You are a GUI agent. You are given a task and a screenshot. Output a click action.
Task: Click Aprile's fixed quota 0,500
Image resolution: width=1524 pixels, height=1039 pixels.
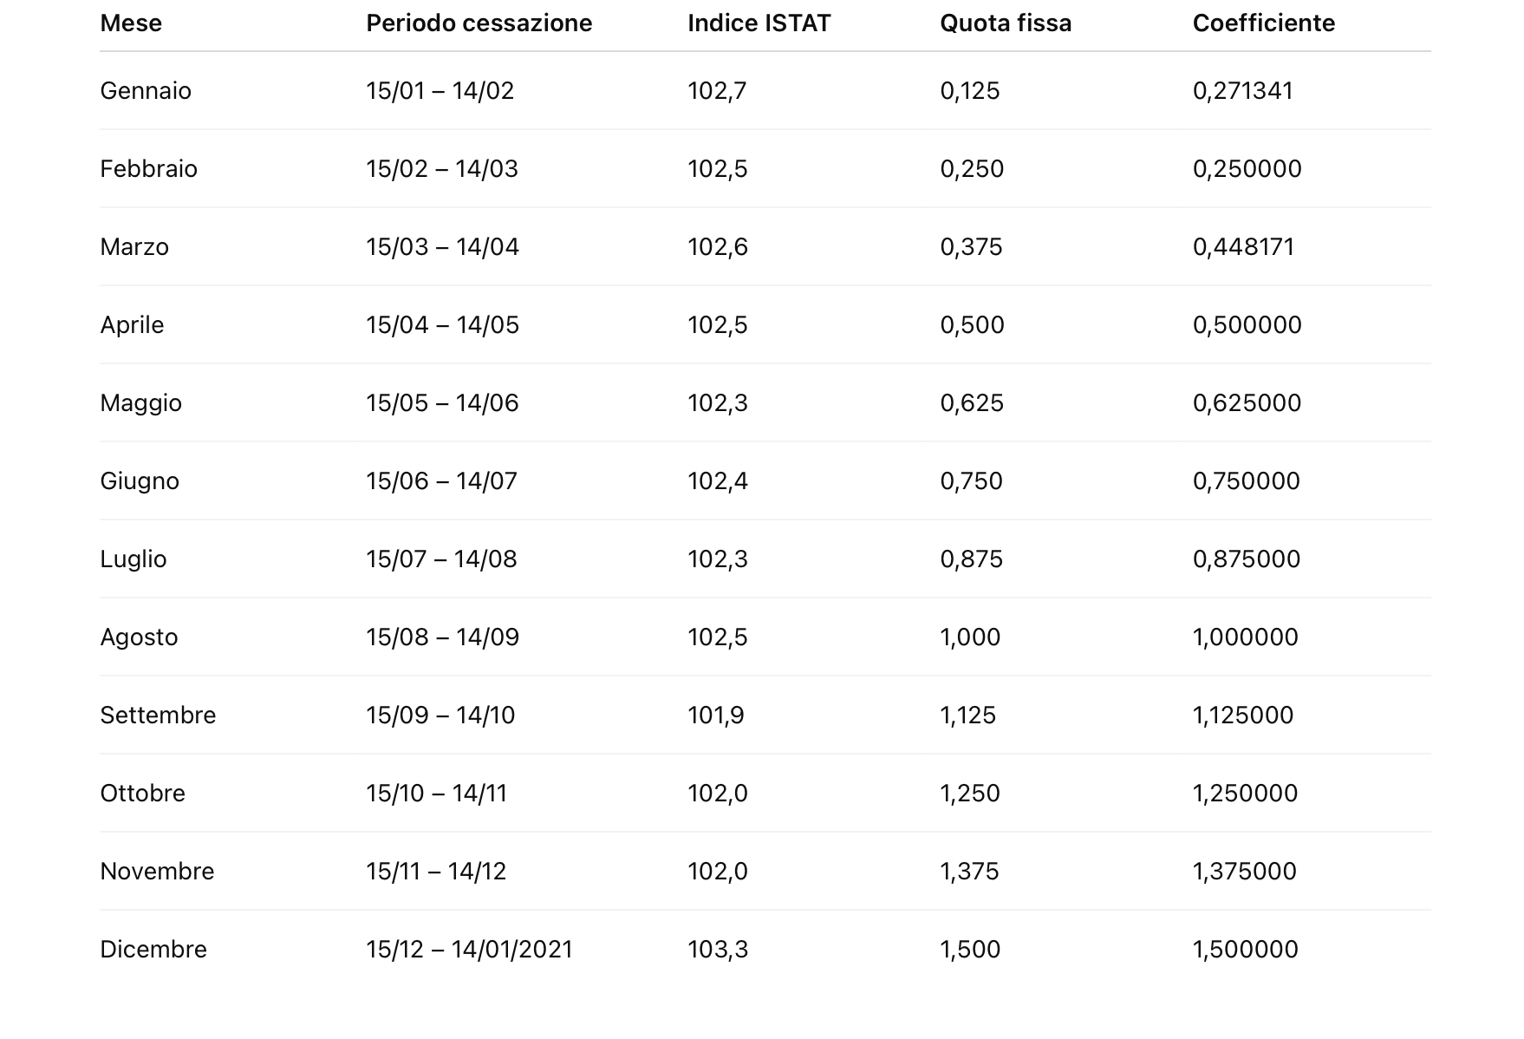[972, 325]
